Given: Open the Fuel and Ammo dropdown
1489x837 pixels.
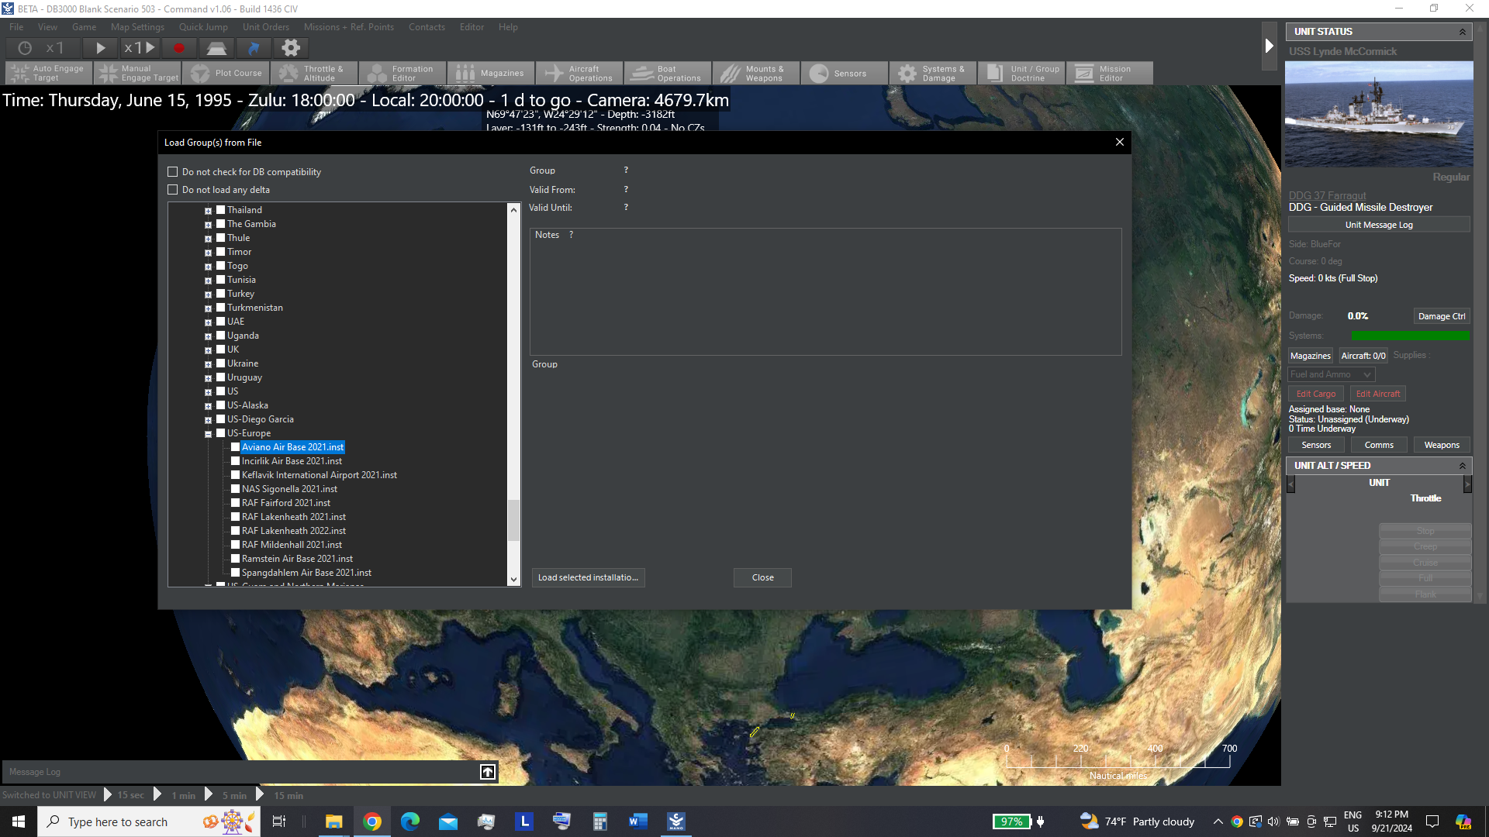Looking at the screenshot, I should pos(1332,374).
